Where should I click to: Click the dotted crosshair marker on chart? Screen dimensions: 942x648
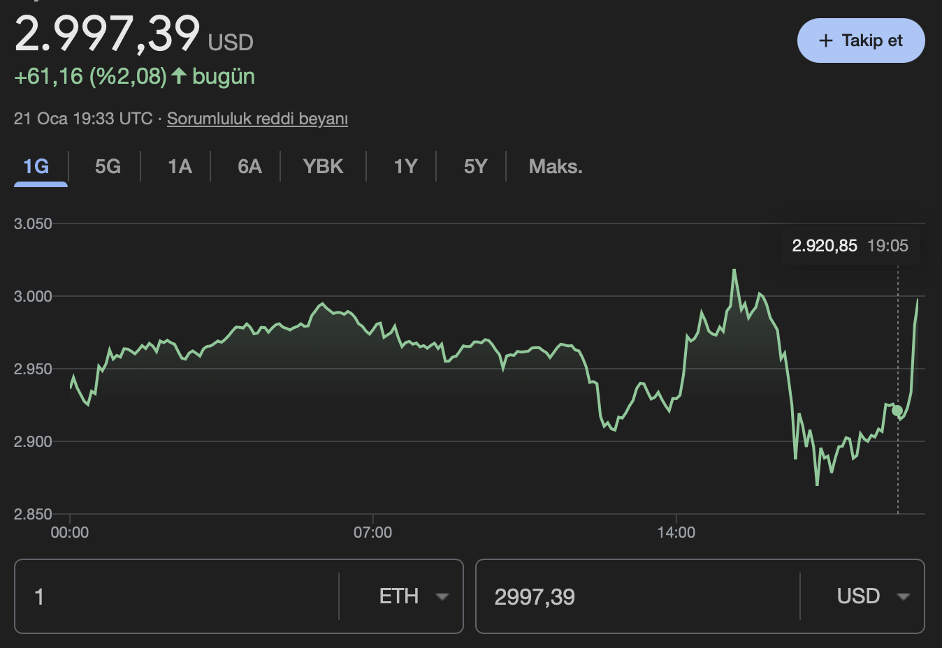pyautogui.click(x=897, y=412)
